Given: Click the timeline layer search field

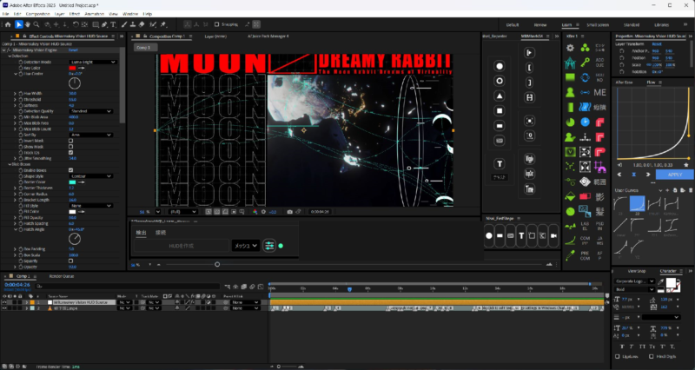Looking at the screenshot, I should pos(128,287).
